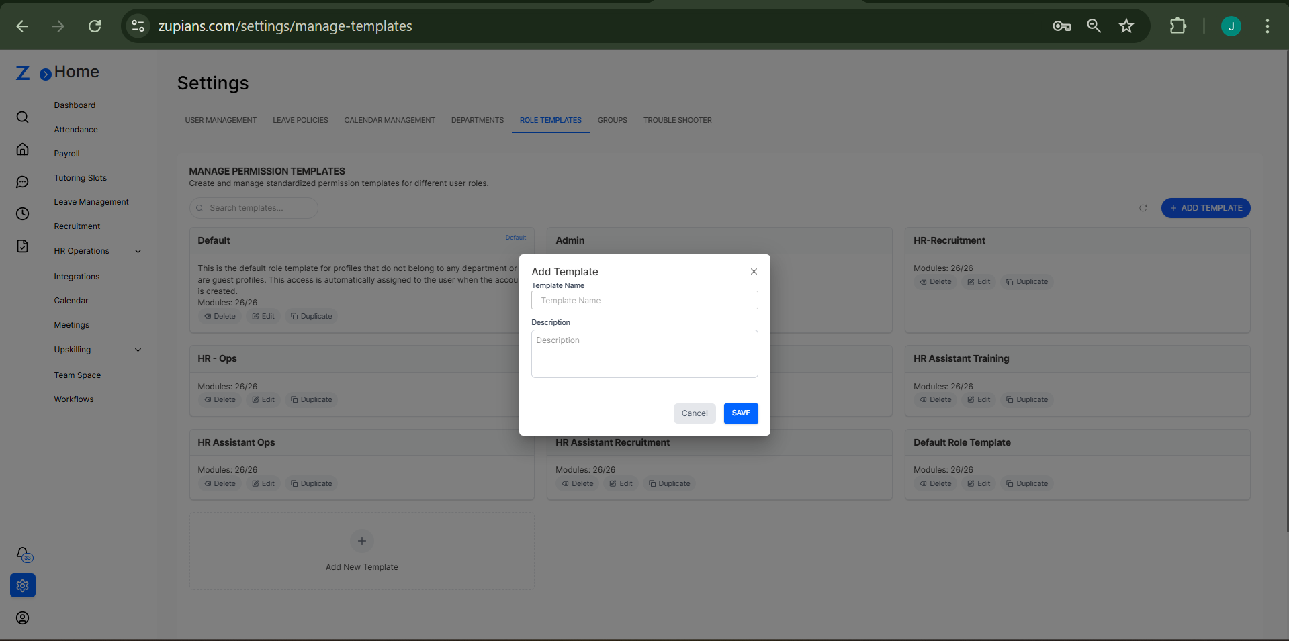Select the tasks document icon in the sidebar
1289x641 pixels.
tap(22, 246)
